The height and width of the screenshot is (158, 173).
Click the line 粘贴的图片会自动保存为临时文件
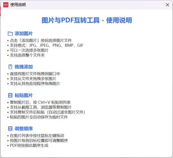pos(39,117)
